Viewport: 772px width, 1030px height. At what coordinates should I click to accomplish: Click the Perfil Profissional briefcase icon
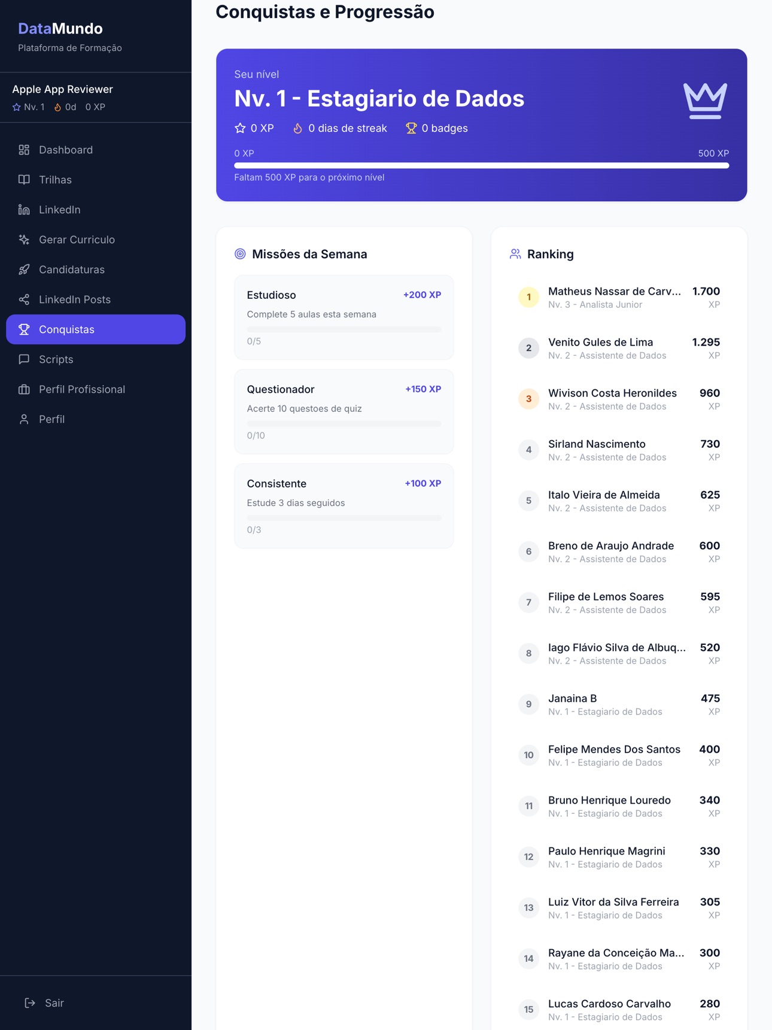24,389
